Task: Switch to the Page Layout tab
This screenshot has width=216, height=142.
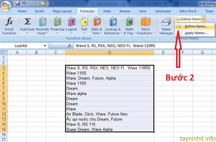Action: (63, 11)
